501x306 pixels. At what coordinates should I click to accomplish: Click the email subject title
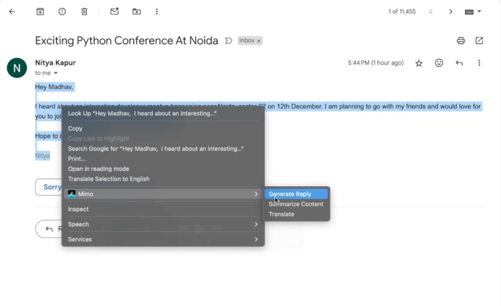[x=127, y=40]
